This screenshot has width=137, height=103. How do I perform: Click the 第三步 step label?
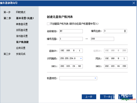7,54
